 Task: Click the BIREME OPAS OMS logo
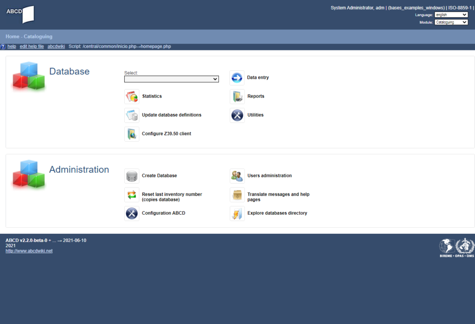point(457,248)
